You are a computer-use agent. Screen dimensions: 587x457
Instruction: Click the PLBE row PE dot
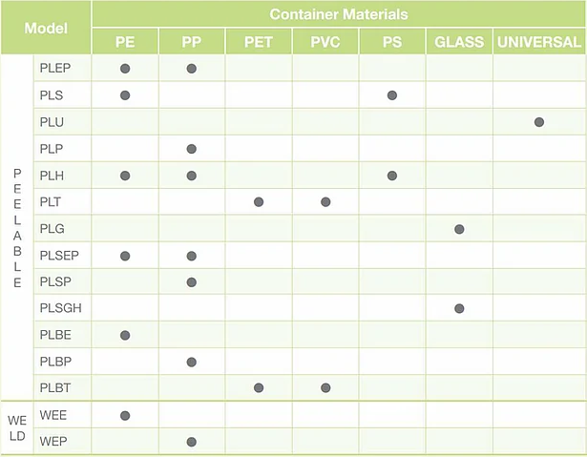[x=125, y=335]
